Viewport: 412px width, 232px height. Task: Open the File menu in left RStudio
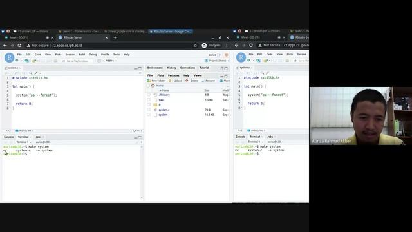coord(19,54)
